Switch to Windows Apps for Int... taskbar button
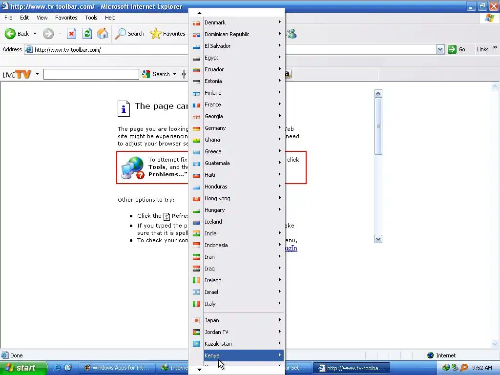 coord(117,368)
